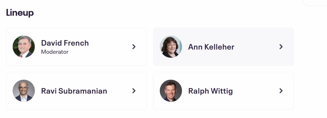Image resolution: width=327 pixels, height=118 pixels.
Task: Click the Moderator label under David French
Action: pos(55,52)
